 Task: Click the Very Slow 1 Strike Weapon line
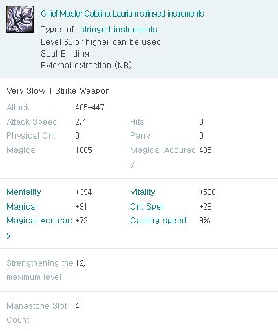(58, 91)
